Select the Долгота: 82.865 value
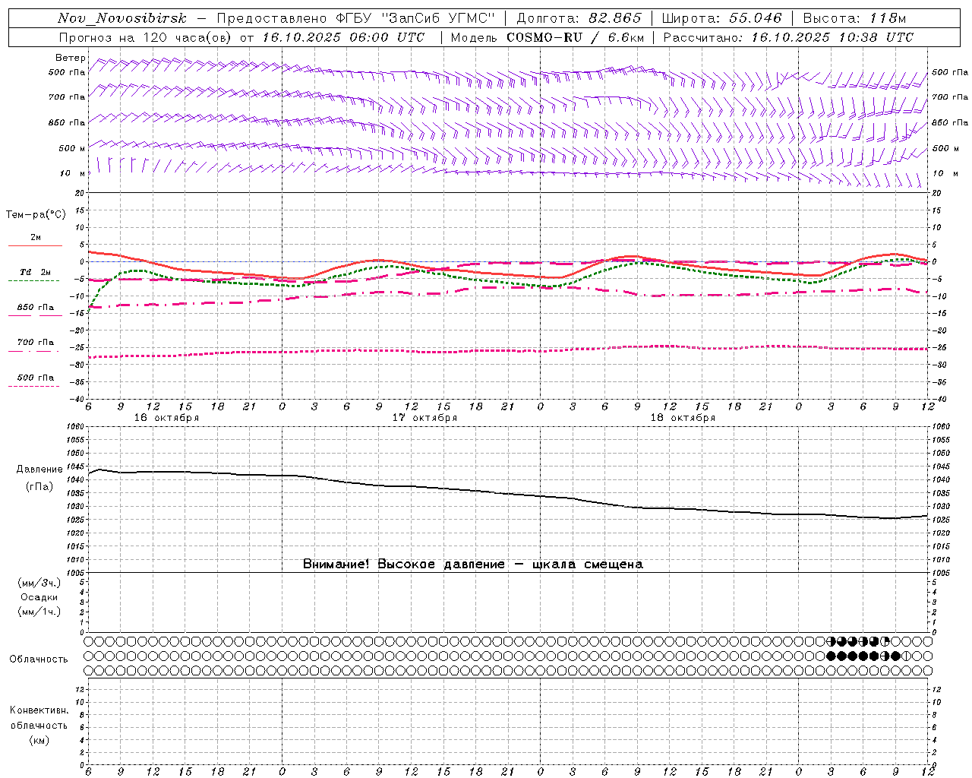 point(579,18)
